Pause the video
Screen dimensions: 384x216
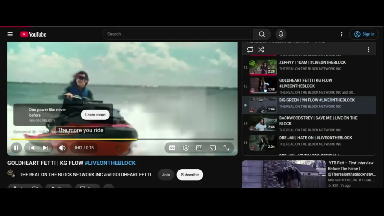16,148
